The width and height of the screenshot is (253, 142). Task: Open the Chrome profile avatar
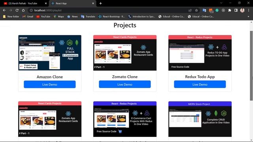tap(242, 10)
